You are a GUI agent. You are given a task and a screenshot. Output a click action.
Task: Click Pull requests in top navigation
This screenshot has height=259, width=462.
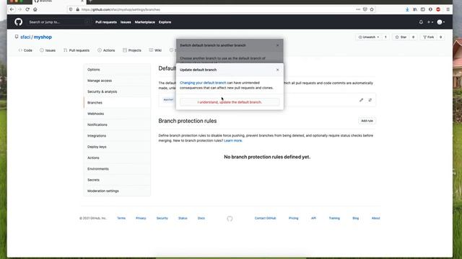point(106,22)
